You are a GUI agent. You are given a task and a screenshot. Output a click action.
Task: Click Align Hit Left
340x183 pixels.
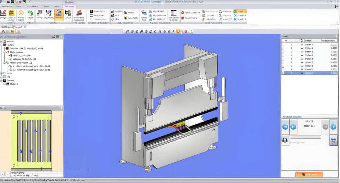[x=156, y=11]
